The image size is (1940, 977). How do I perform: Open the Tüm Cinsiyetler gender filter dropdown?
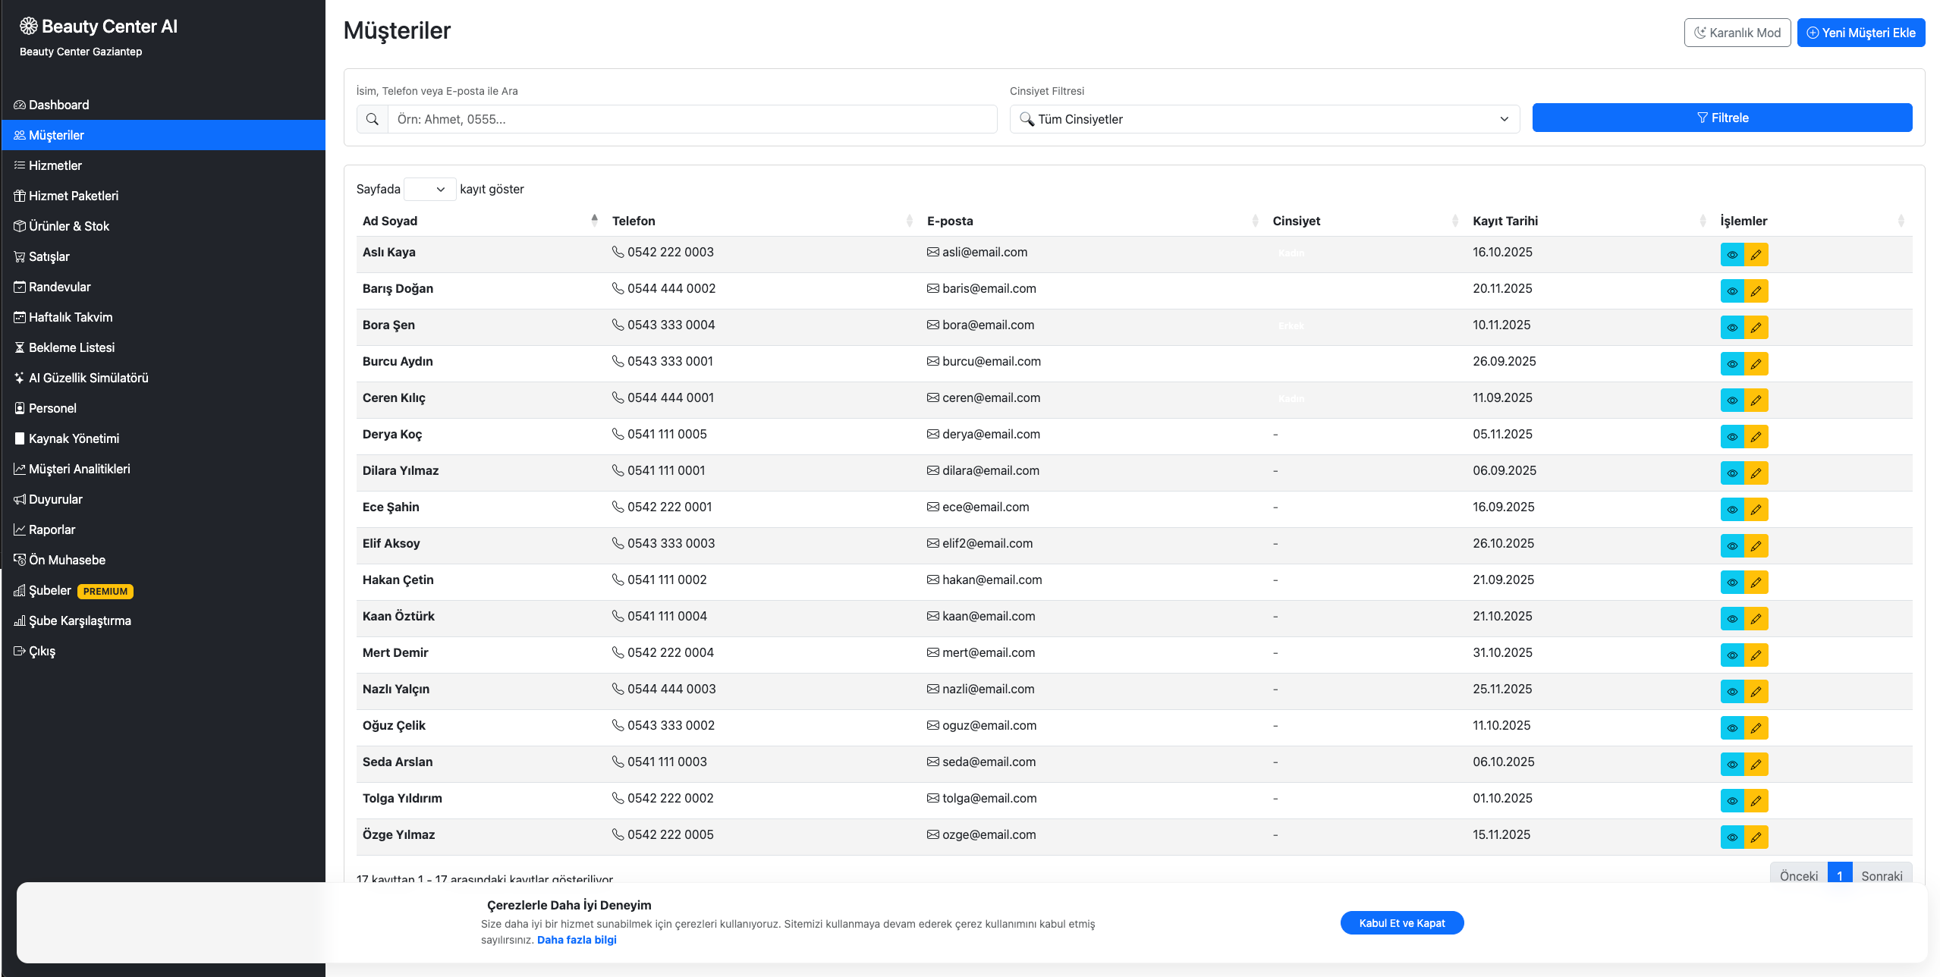pos(1264,119)
